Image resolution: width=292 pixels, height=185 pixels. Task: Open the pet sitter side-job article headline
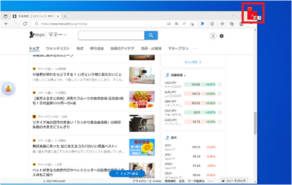coord(78,172)
